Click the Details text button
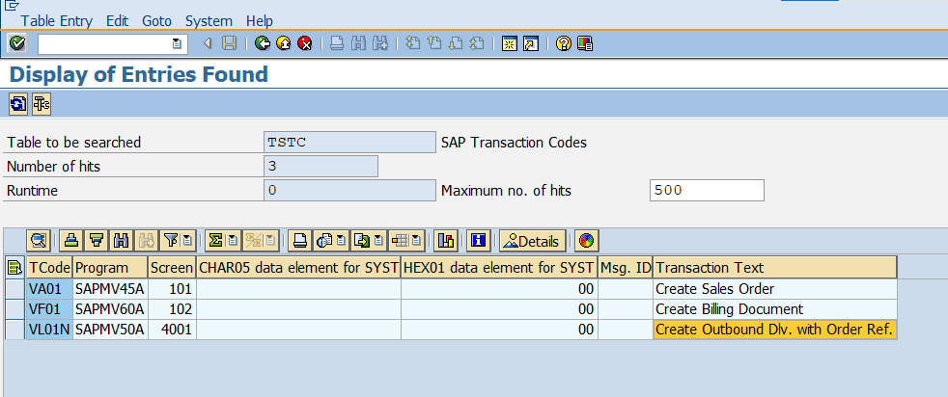948x397 pixels. click(533, 241)
